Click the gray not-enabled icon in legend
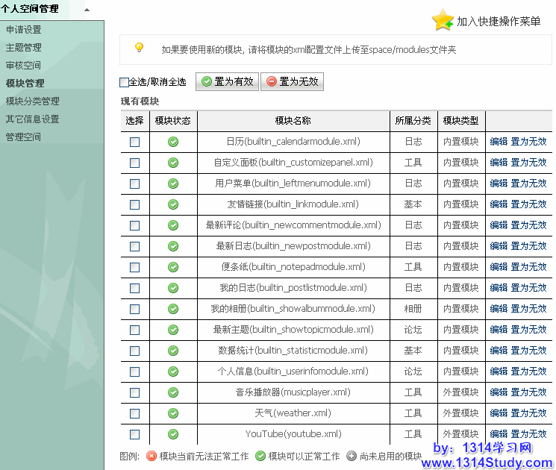 352,456
